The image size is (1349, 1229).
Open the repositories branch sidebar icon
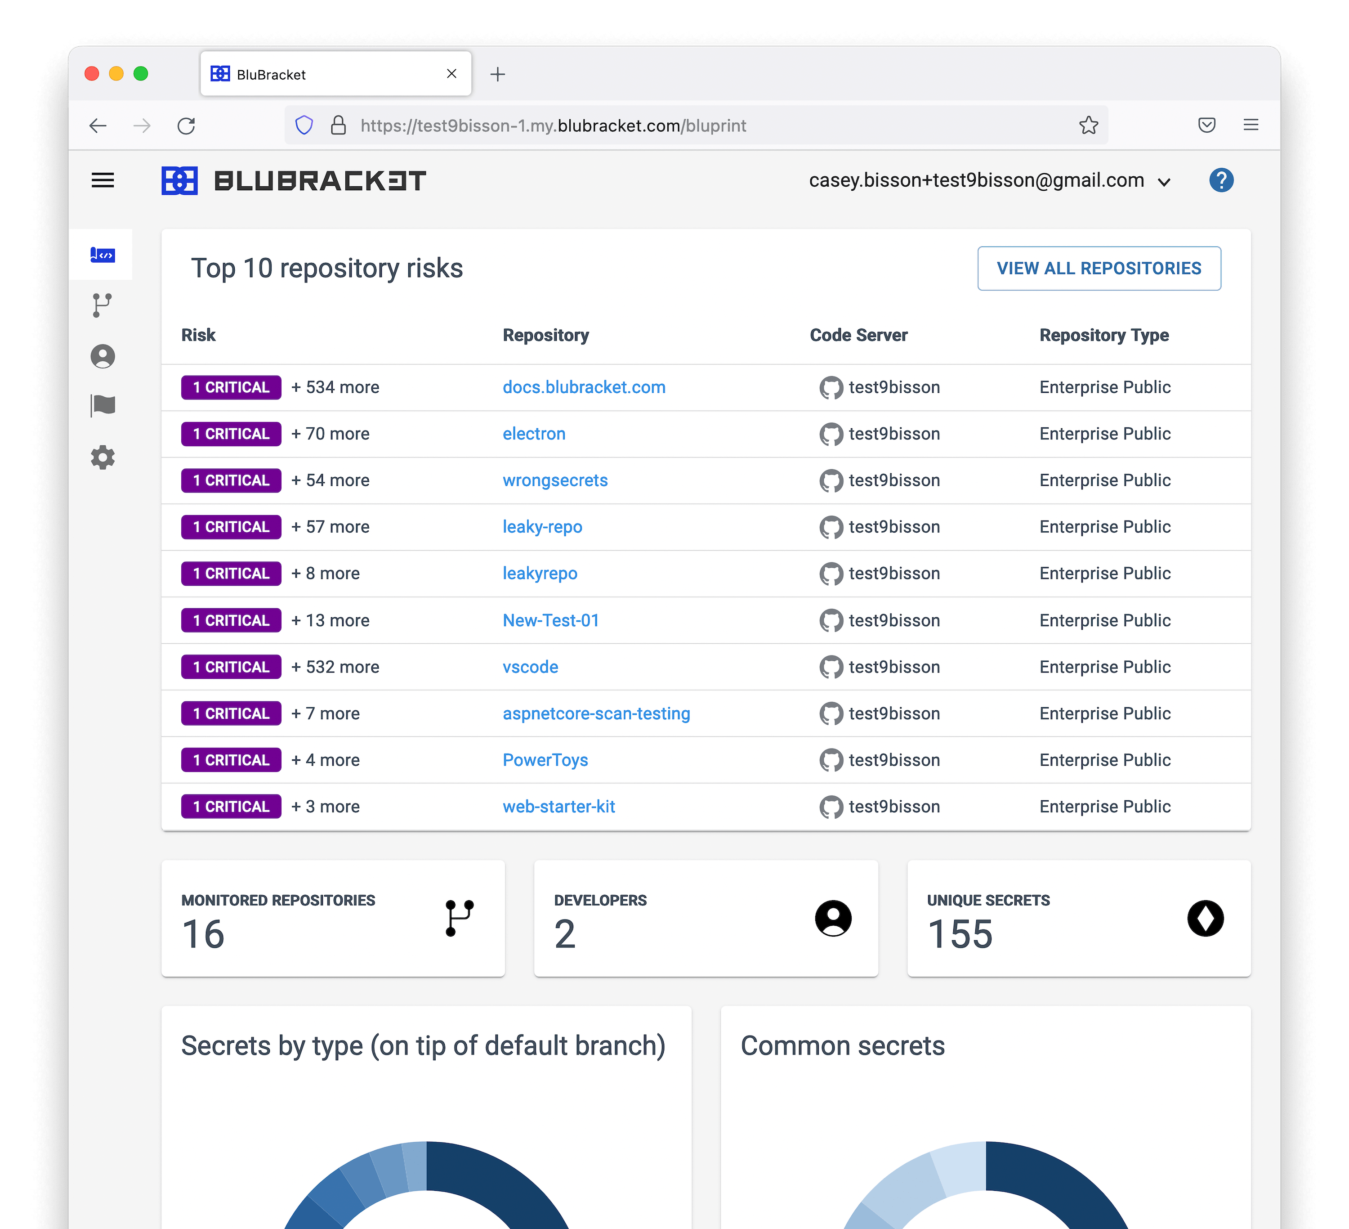(103, 305)
